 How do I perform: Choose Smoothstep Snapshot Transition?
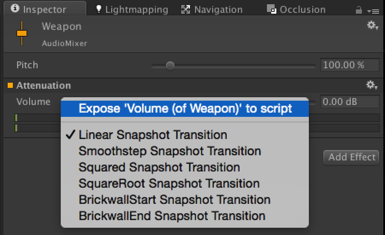pyautogui.click(x=169, y=151)
